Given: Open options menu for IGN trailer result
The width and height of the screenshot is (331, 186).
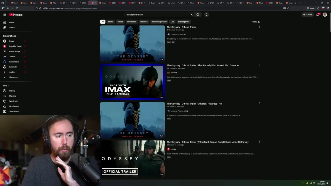Looking at the screenshot, I should point(259,142).
